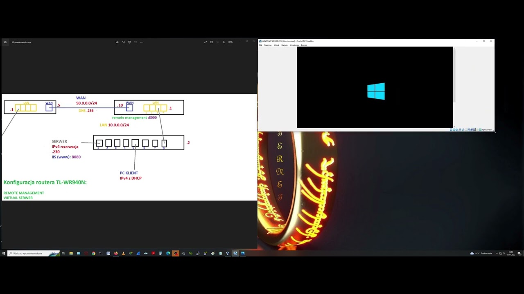Open the Plik menu in VirtualBox
Image resolution: width=524 pixels, height=294 pixels.
coord(260,45)
